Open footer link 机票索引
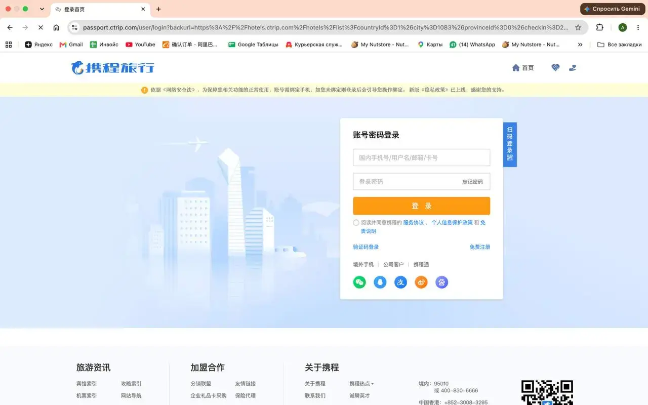Viewport: 648px width, 405px height. 87,395
